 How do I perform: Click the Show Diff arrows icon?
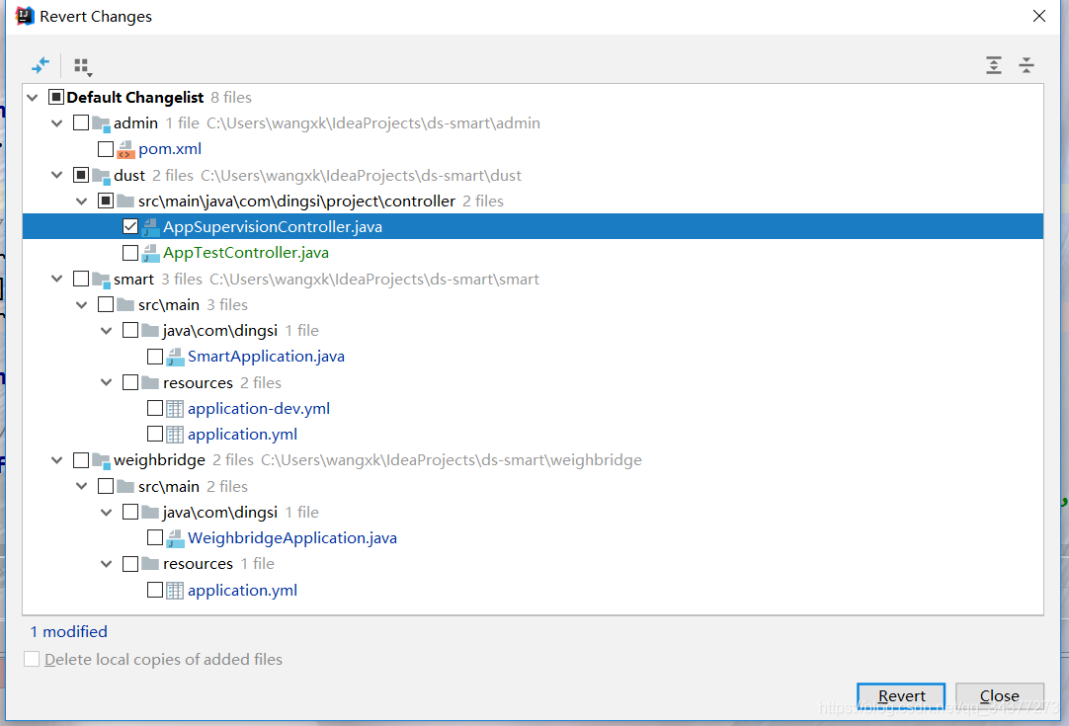click(x=41, y=66)
